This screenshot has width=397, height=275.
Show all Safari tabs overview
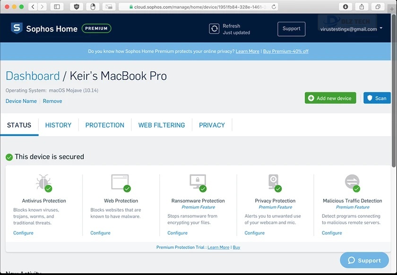(378, 7)
